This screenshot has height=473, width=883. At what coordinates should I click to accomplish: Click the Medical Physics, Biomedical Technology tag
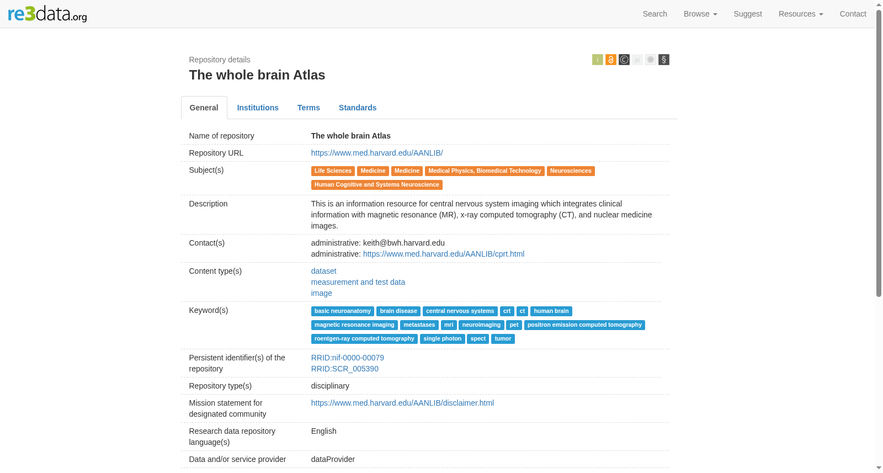[485, 171]
